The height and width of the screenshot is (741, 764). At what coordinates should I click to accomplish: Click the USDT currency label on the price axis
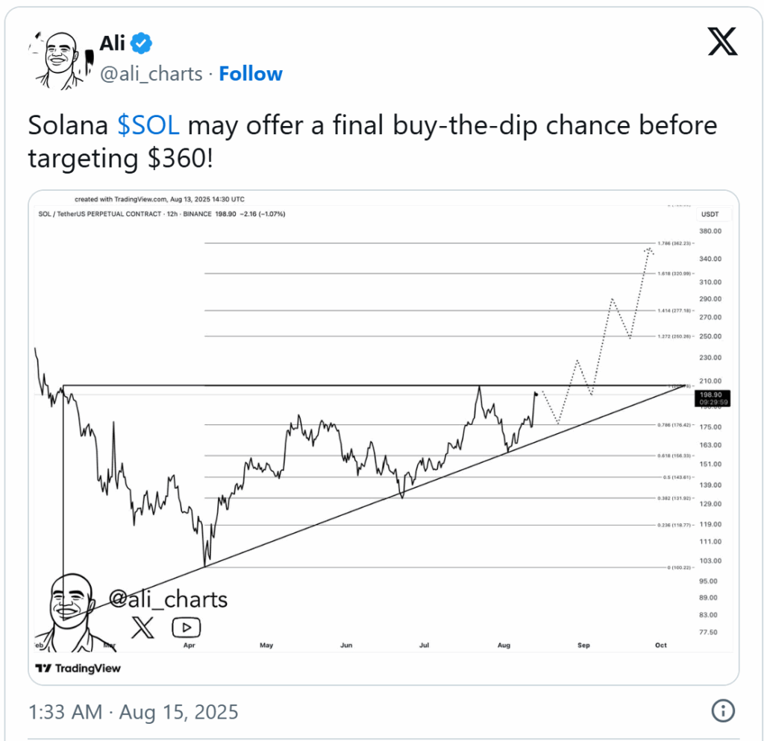click(x=710, y=214)
